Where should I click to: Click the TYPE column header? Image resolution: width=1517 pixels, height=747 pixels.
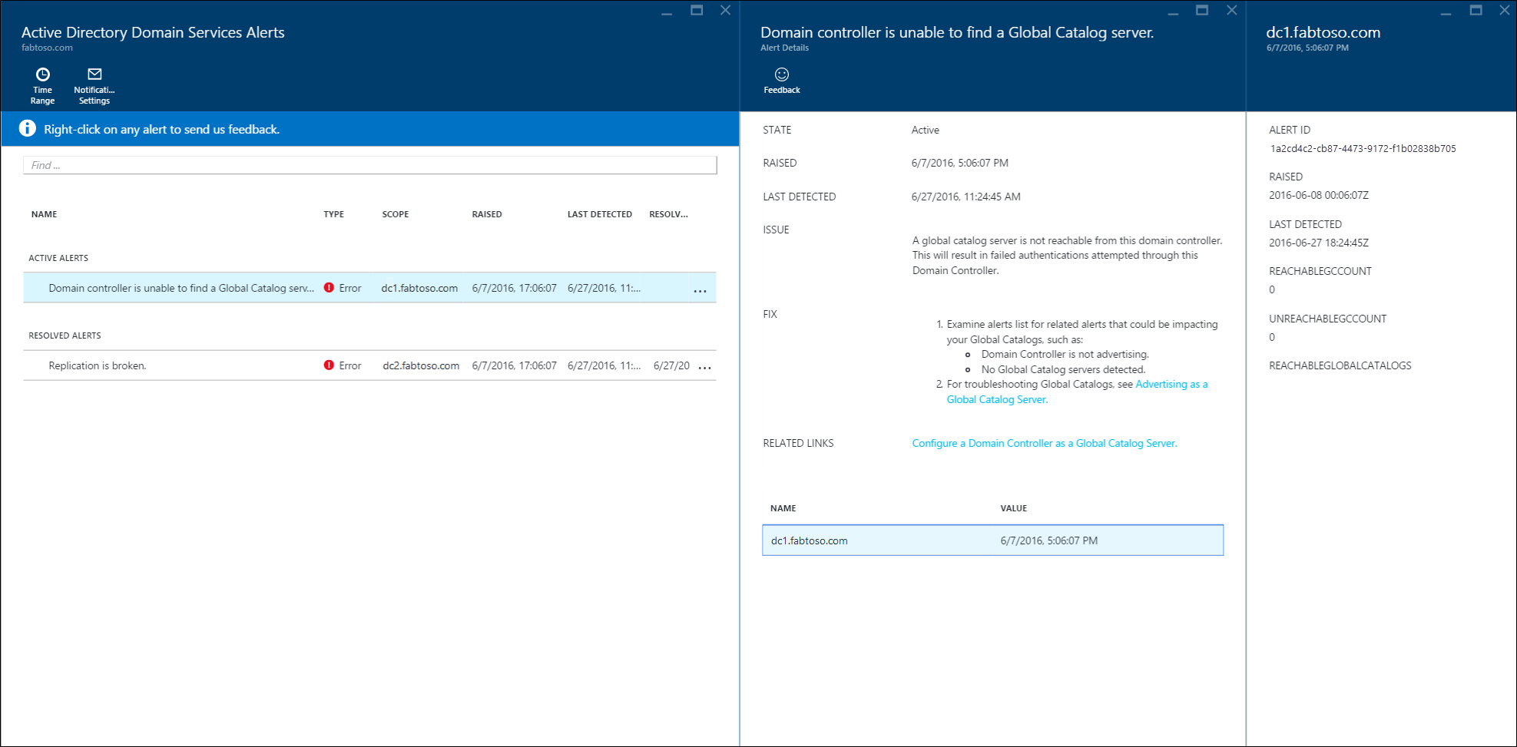(x=333, y=213)
